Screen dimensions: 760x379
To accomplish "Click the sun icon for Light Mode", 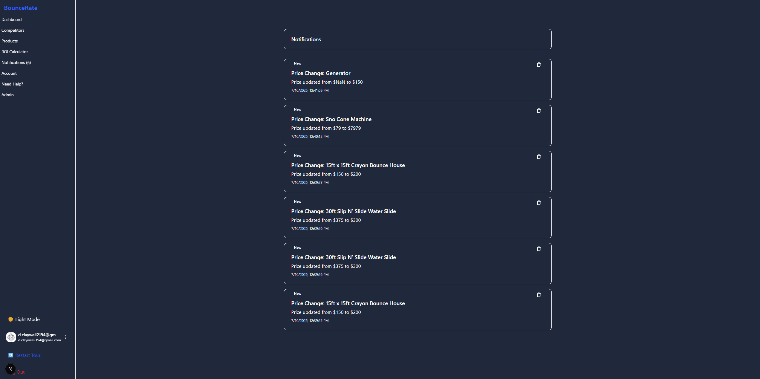I will pos(11,319).
